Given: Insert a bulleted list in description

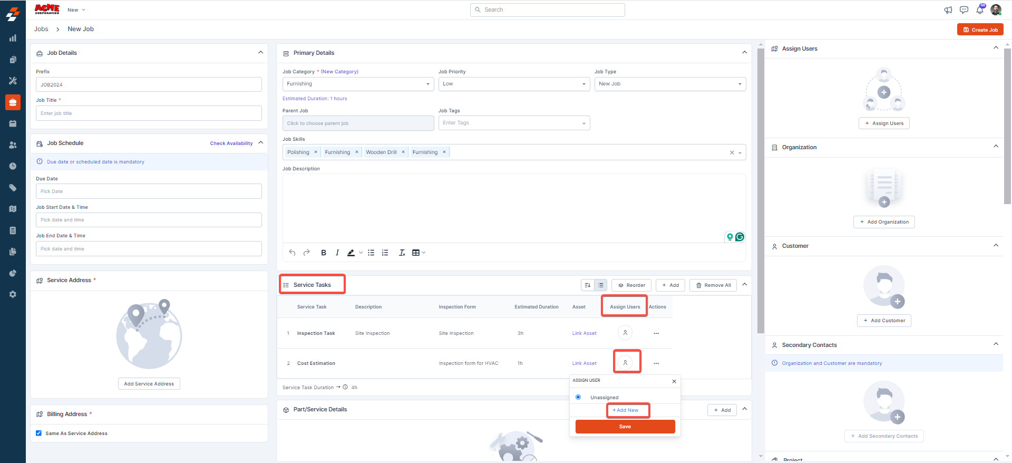Looking at the screenshot, I should point(371,253).
